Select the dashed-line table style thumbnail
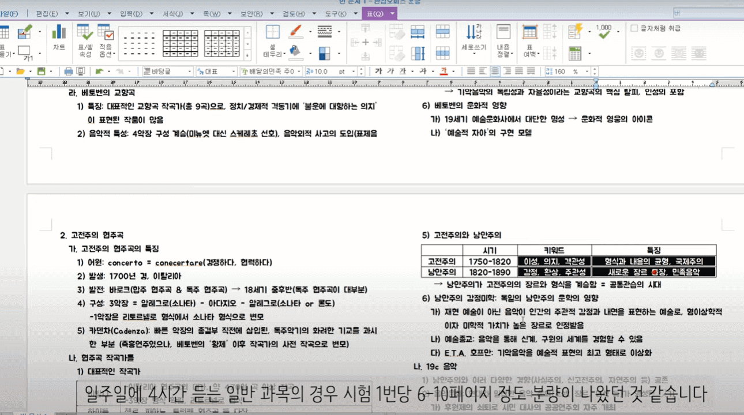The image size is (744, 415). point(139,43)
